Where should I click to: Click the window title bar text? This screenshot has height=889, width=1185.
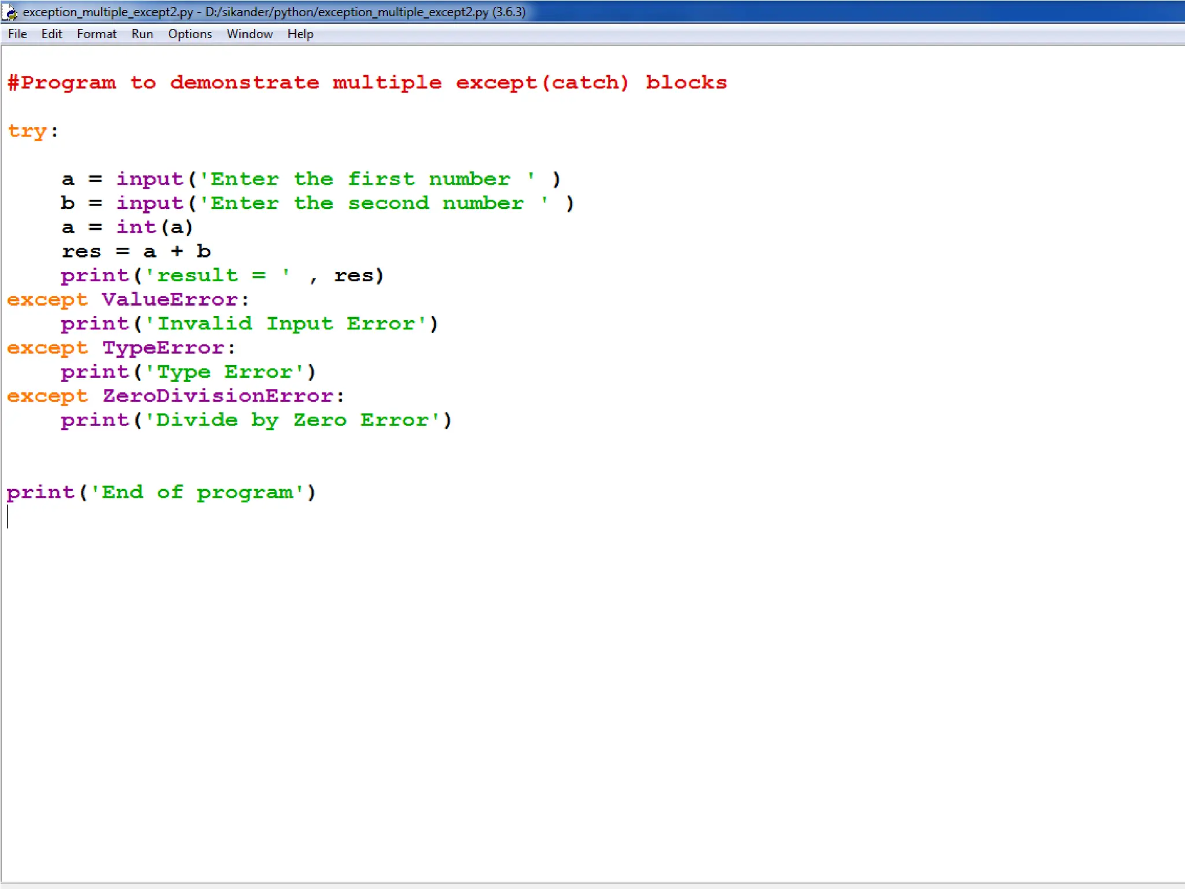point(274,12)
